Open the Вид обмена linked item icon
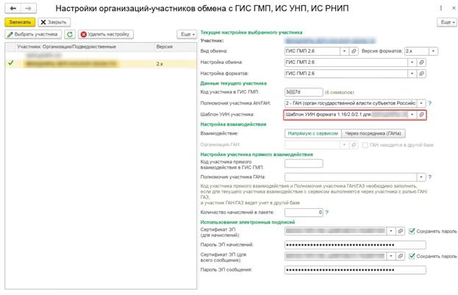This screenshot has height=295, width=458. tap(354, 51)
